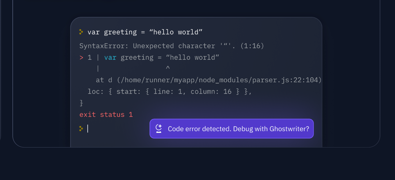Click the caret ^ error position indicator

[168, 69]
